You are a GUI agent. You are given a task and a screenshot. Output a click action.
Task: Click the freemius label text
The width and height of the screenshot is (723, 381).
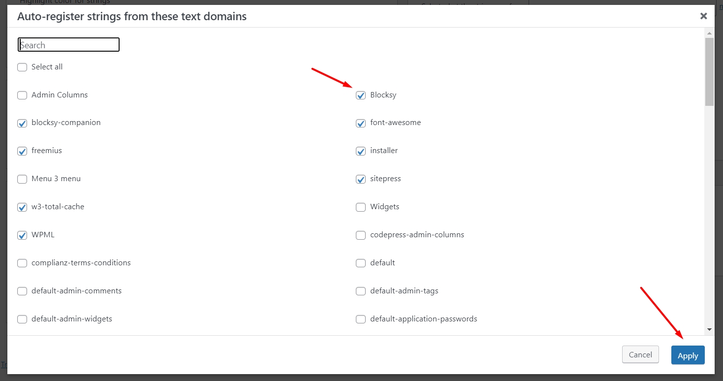pyautogui.click(x=47, y=151)
